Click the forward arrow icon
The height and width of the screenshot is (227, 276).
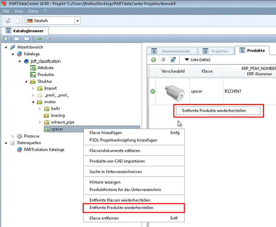pyautogui.click(x=49, y=39)
